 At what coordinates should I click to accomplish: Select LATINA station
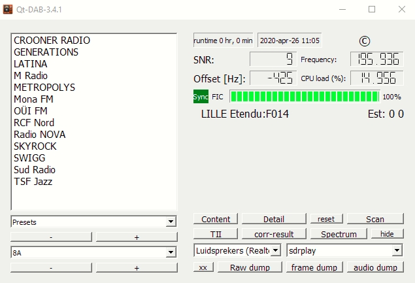click(93, 64)
